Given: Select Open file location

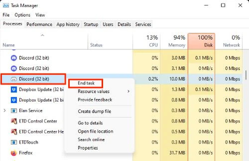Looking at the screenshot, I should point(96,131).
